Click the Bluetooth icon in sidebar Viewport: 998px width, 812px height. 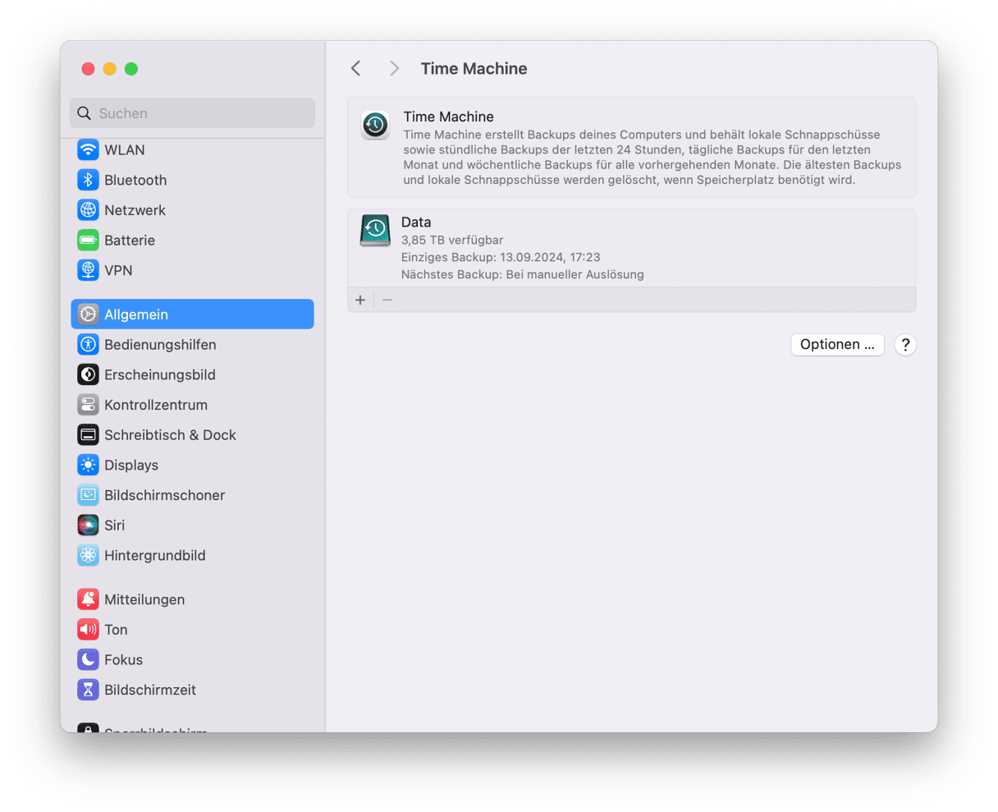88,180
